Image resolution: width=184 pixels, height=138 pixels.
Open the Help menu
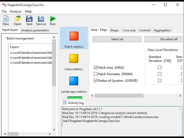28,11
